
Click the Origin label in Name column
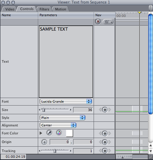6,142
